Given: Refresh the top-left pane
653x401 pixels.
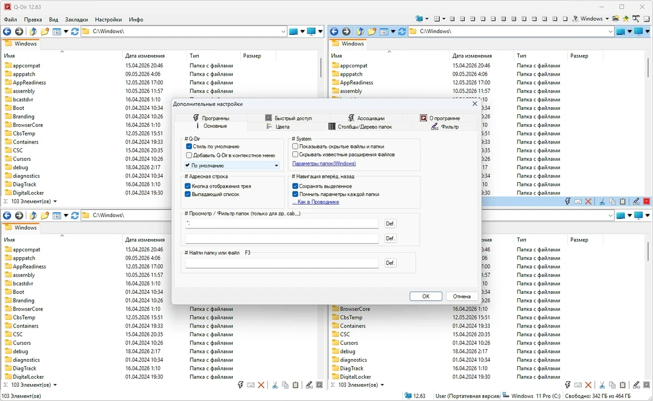Looking at the screenshot, I should click(x=75, y=32).
